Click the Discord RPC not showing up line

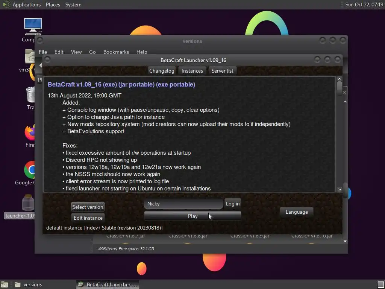coord(100,160)
